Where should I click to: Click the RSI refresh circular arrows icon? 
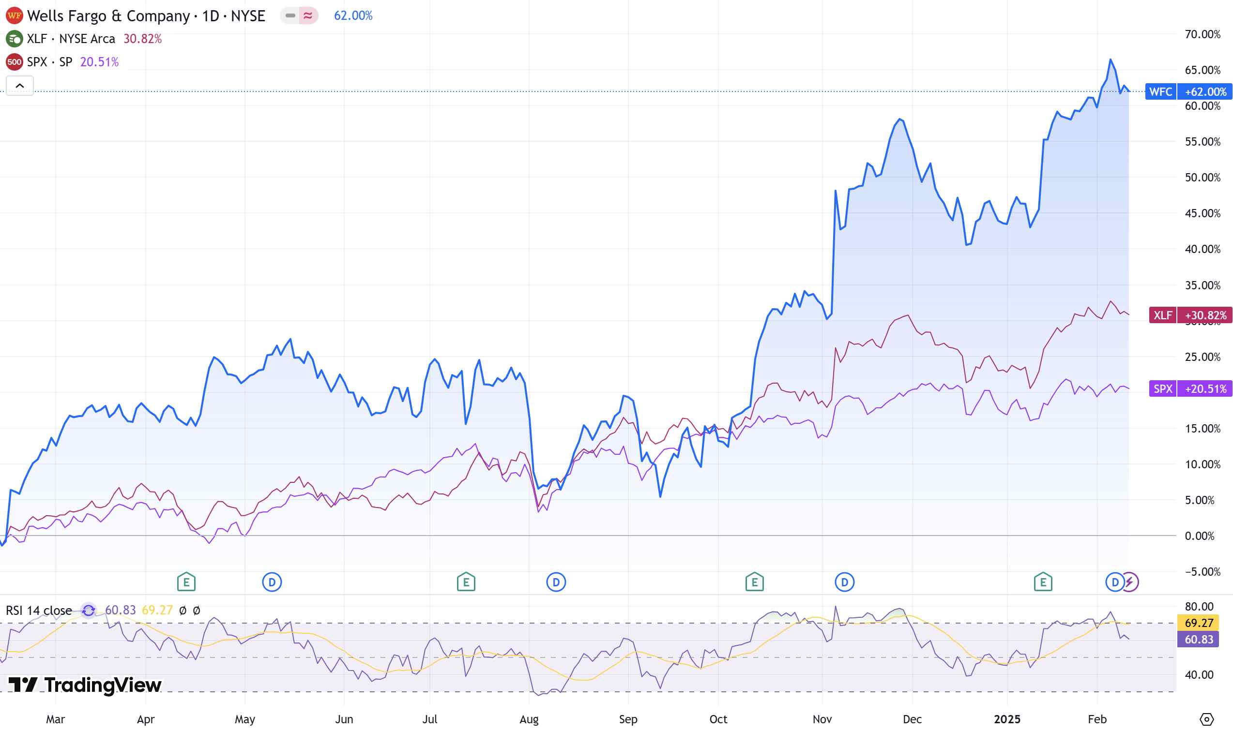pos(88,611)
